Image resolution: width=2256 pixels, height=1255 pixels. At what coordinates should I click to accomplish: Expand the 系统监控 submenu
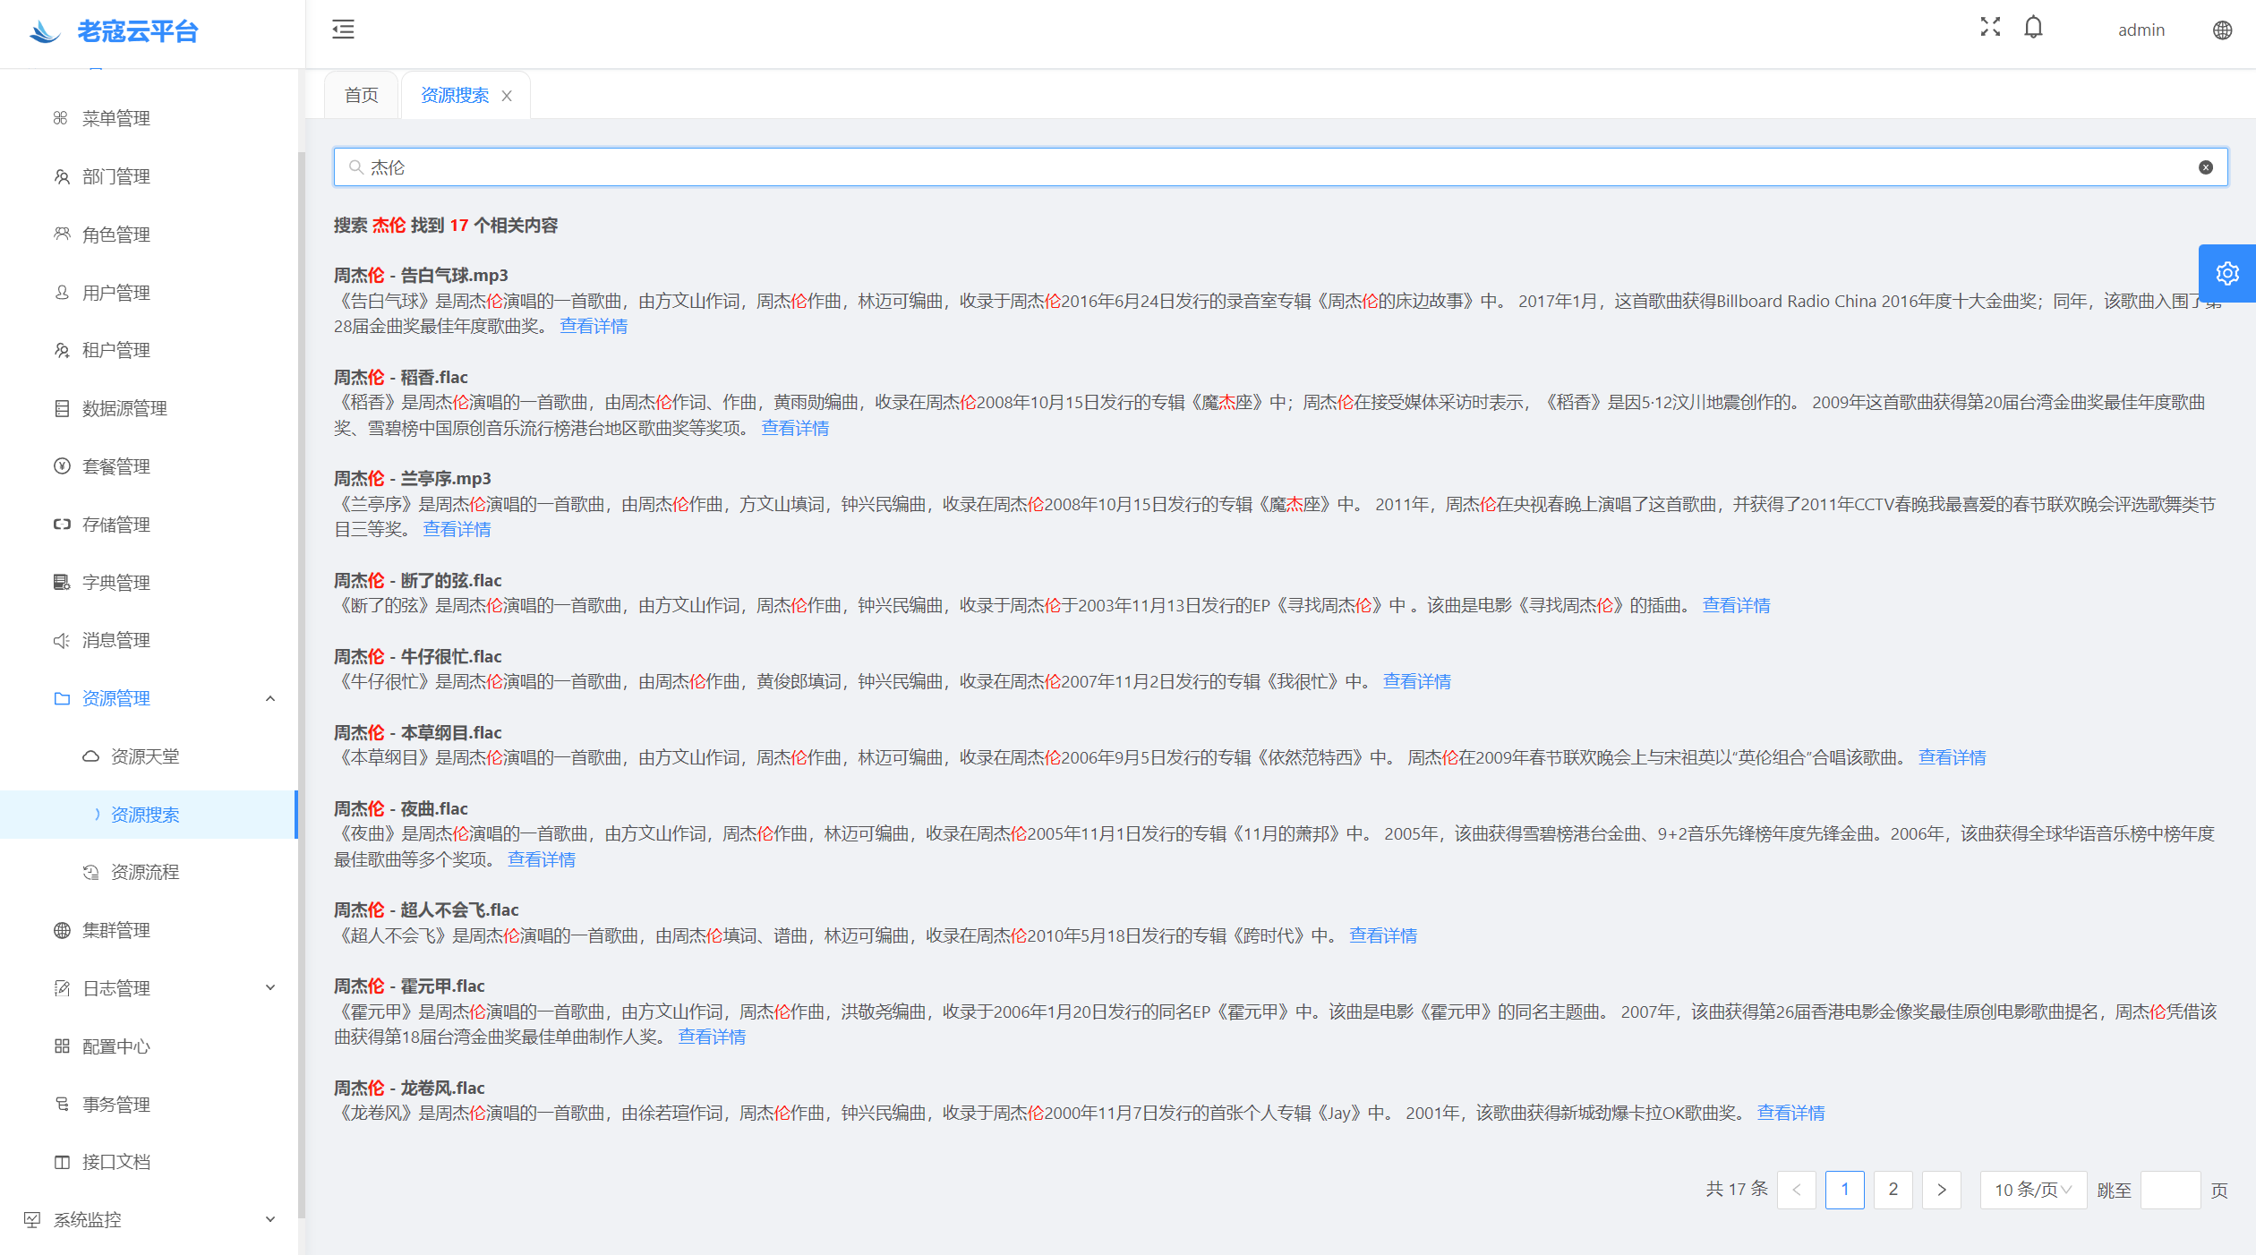click(x=270, y=1219)
